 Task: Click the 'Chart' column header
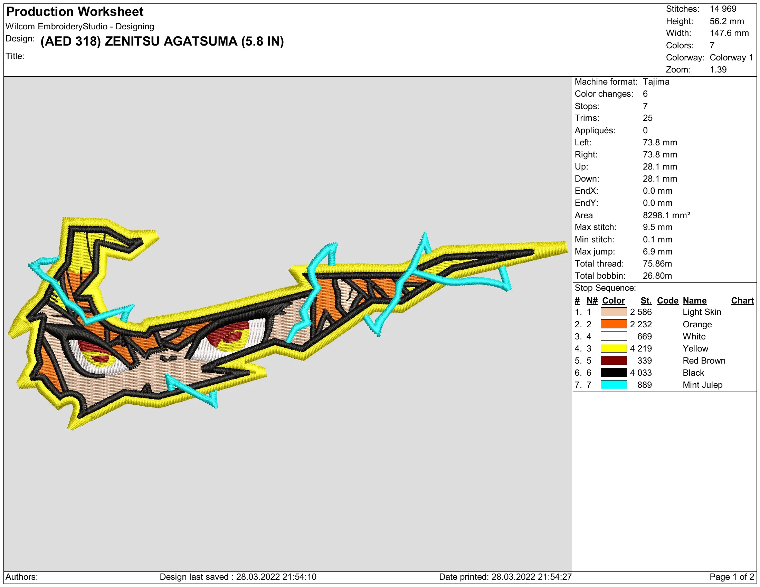(x=742, y=300)
